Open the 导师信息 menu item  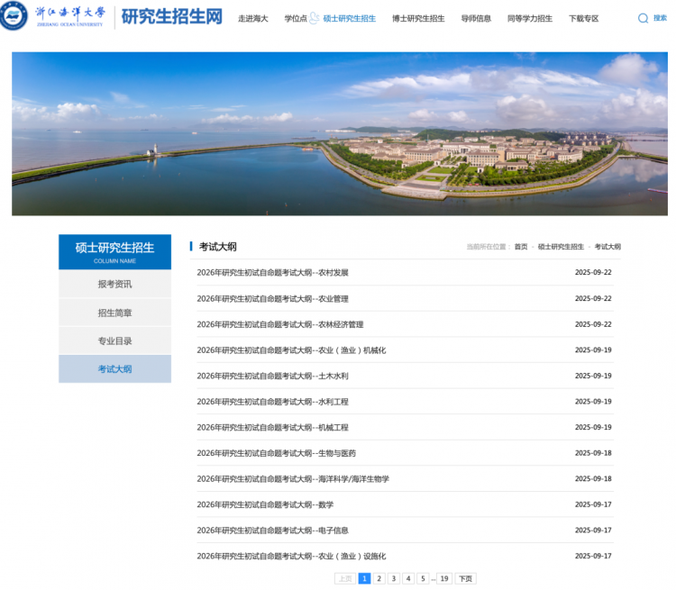point(476,18)
